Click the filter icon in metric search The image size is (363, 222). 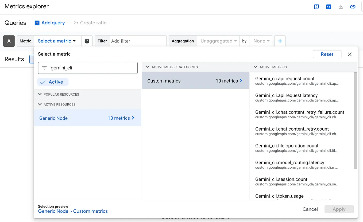tap(44, 68)
